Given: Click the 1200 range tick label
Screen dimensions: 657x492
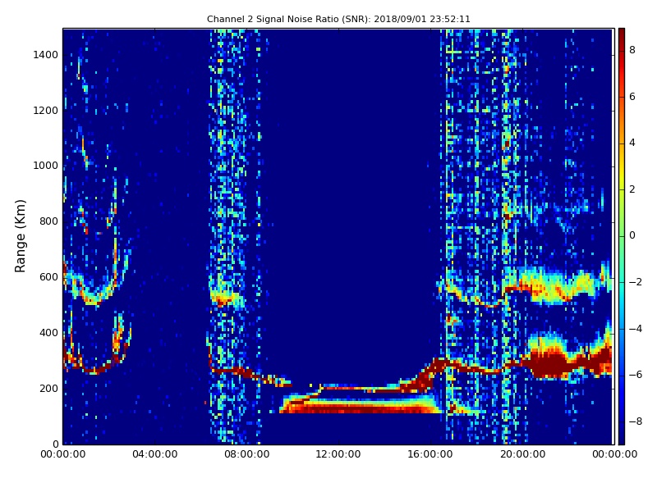Looking at the screenshot, I should click(x=46, y=111).
